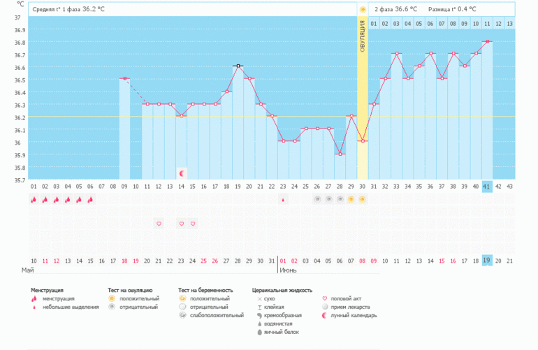Open the moon calendar icon on day 14

(x=182, y=173)
